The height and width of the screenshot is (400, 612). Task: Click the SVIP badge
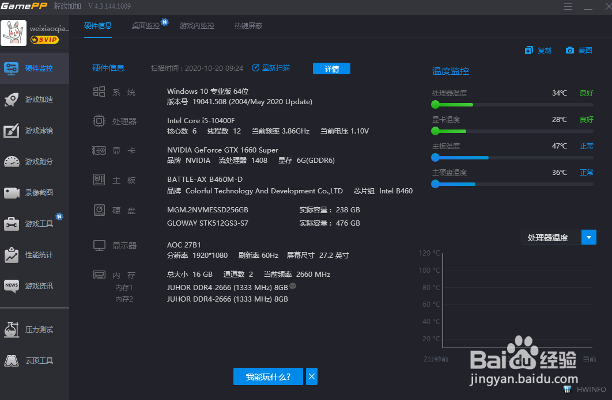click(x=44, y=40)
